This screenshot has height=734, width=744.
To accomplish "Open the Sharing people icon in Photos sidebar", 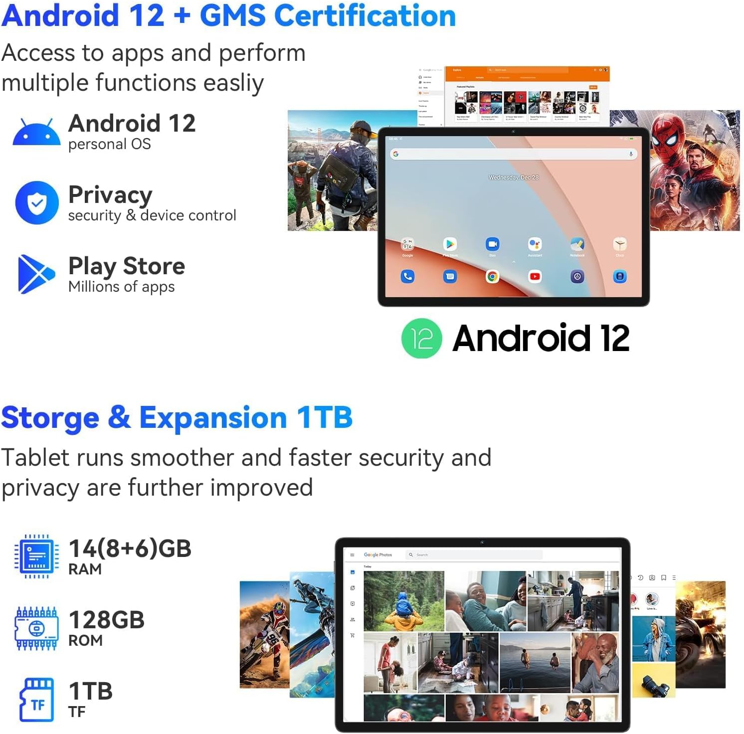I will point(353,619).
